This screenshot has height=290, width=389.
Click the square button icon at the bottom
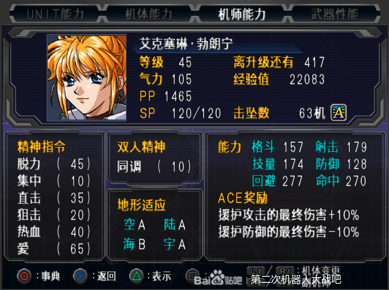pyautogui.click(x=192, y=276)
